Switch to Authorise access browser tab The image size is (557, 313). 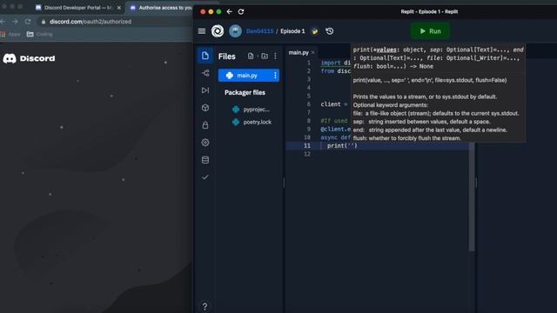(162, 8)
